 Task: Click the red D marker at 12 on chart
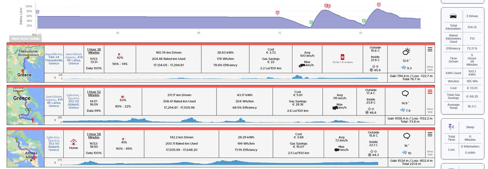pos(277,13)
